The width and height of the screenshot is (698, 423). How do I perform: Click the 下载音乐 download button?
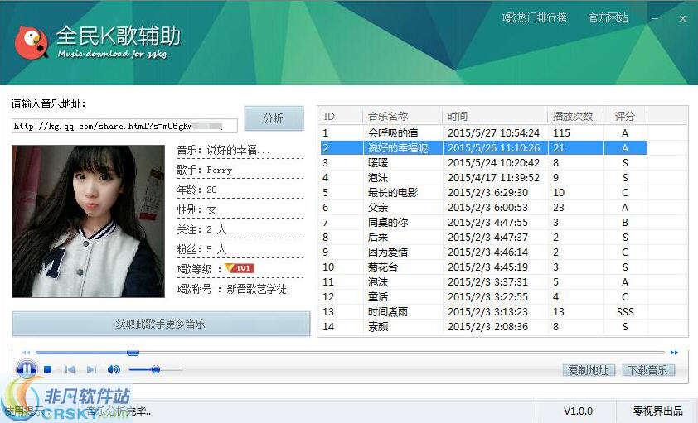648,370
